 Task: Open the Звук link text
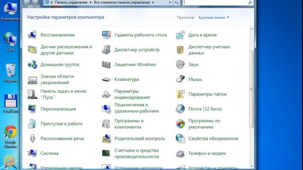(193, 65)
